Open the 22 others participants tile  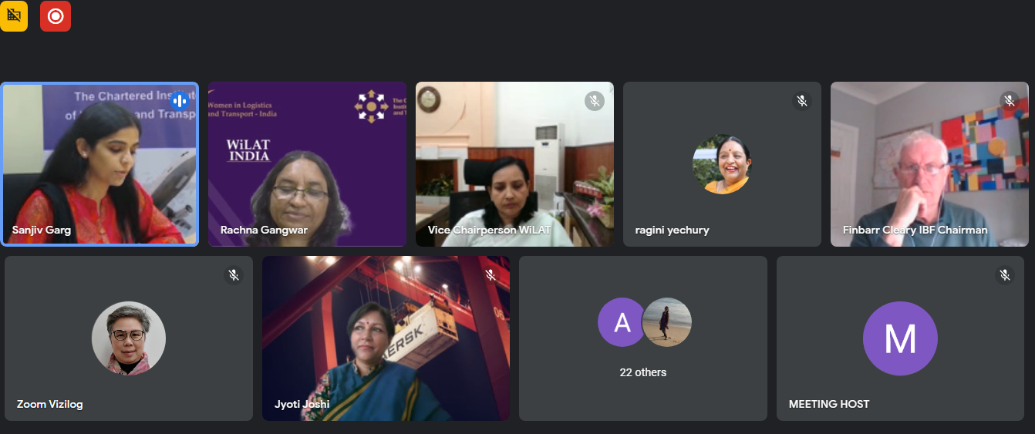coord(643,338)
